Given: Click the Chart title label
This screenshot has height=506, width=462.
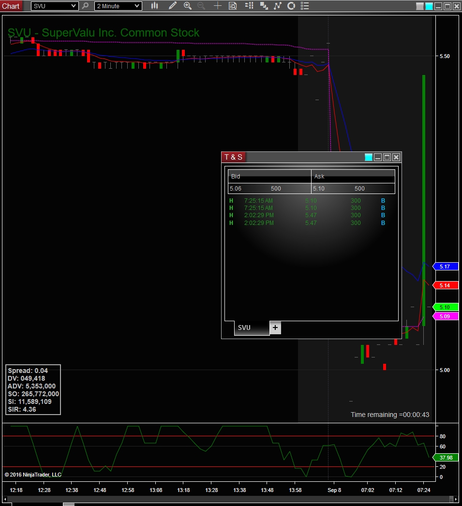Looking at the screenshot, I should click(x=11, y=6).
